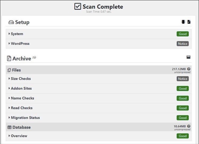Click the Files copy icon
Image resolution: width=199 pixels, height=144 pixels.
[9, 70]
